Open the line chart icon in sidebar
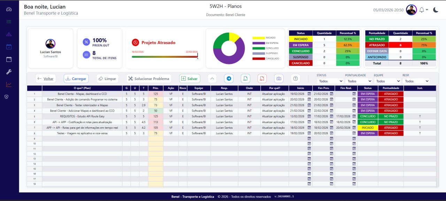 pos(9,84)
